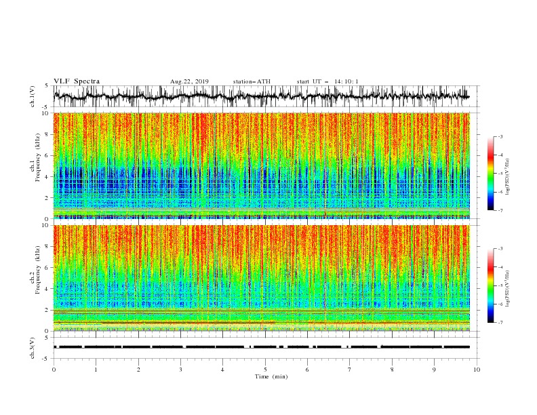This screenshot has width=537, height=415.
Task: Click tick label "2" on the Time axis
Action: 138,370
